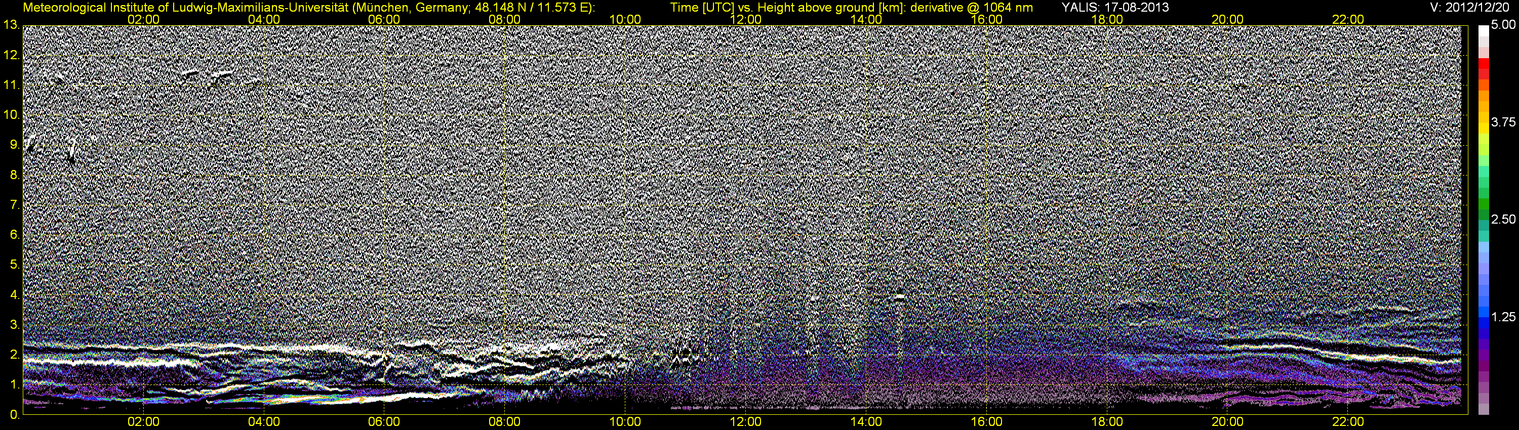1519x430 pixels.
Task: Click the 14:00 label on the top time axis
Action: 866,19
